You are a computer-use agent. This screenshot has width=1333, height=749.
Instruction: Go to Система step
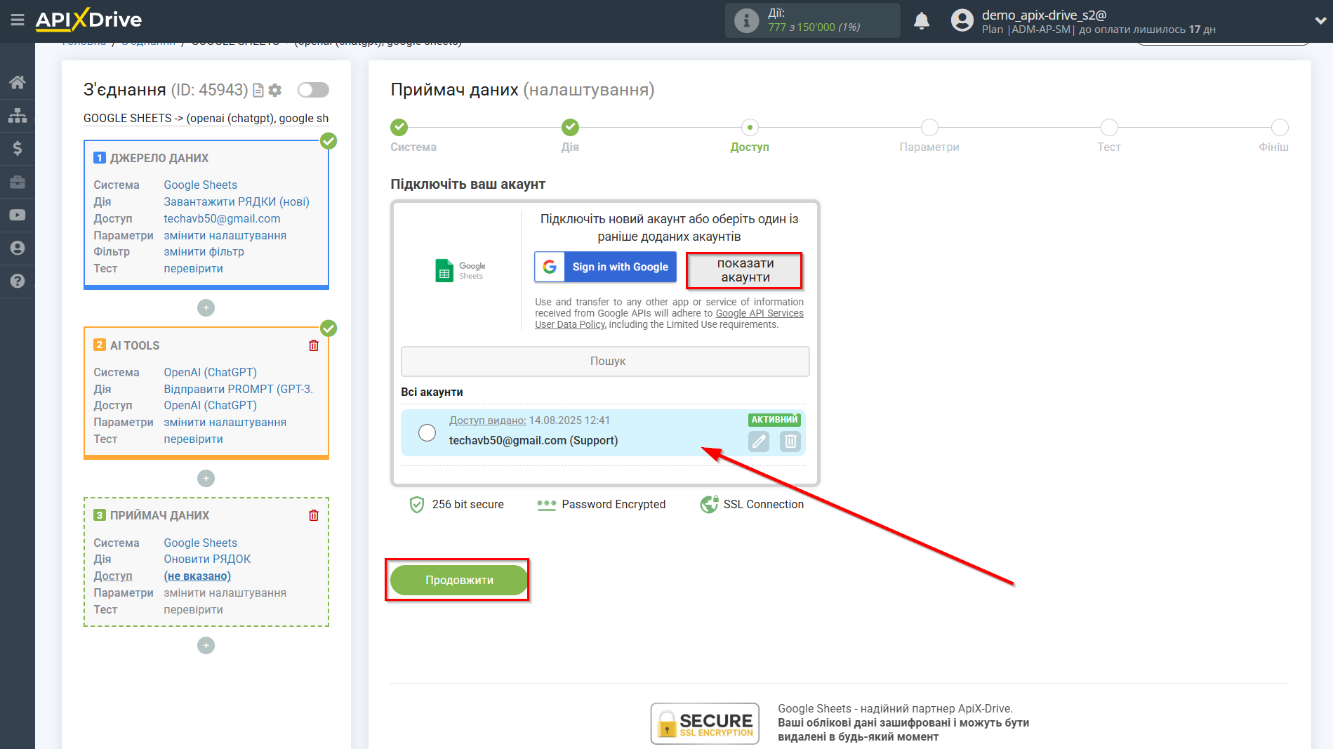[399, 127]
